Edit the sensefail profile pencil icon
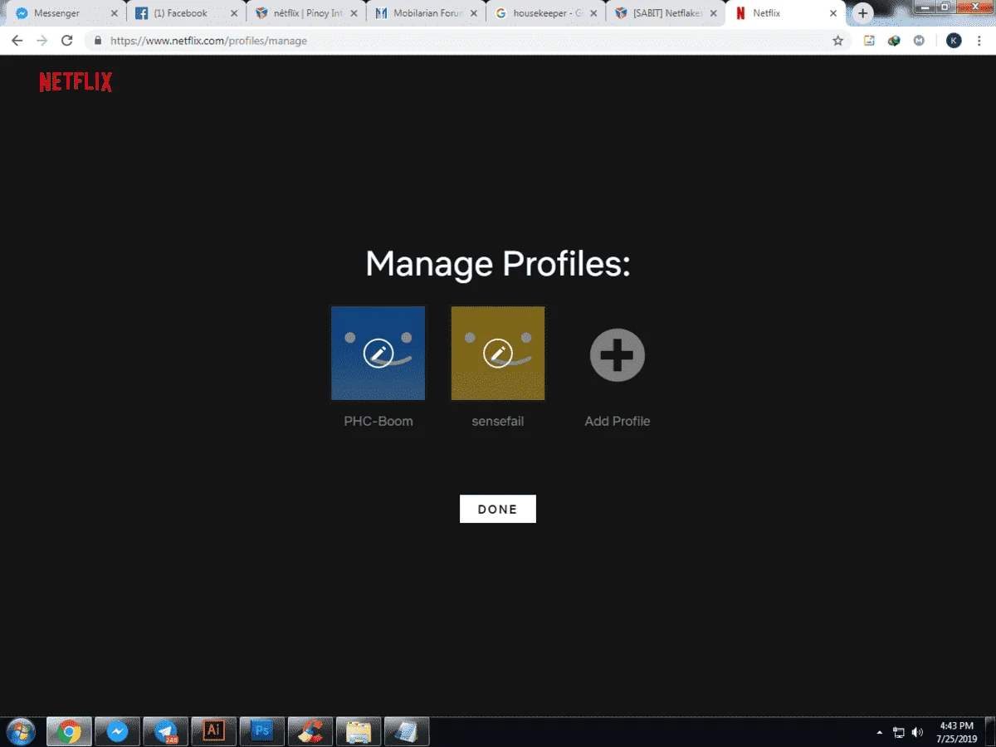This screenshot has width=996, height=747. (x=498, y=354)
